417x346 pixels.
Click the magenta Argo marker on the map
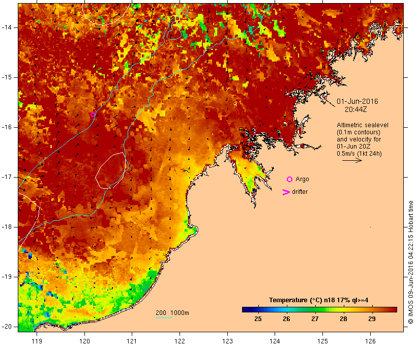point(93,114)
